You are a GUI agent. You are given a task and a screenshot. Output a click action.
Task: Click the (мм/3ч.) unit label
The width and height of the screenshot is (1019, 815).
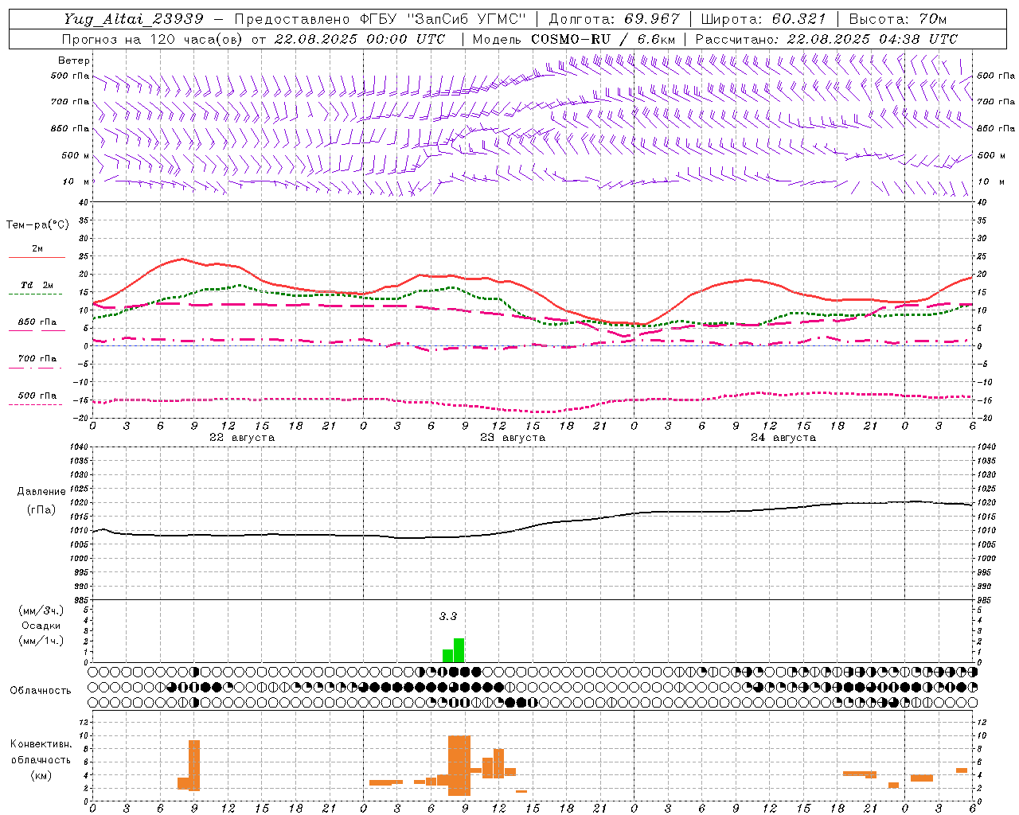point(41,610)
